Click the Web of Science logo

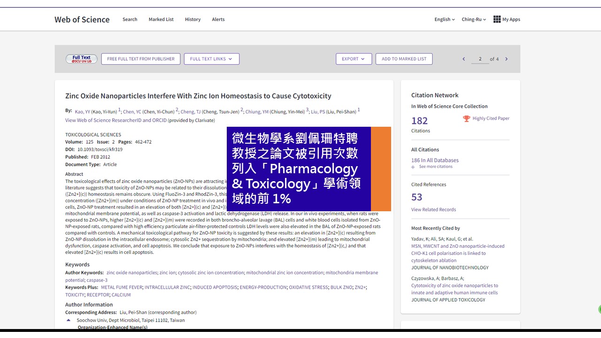82,20
